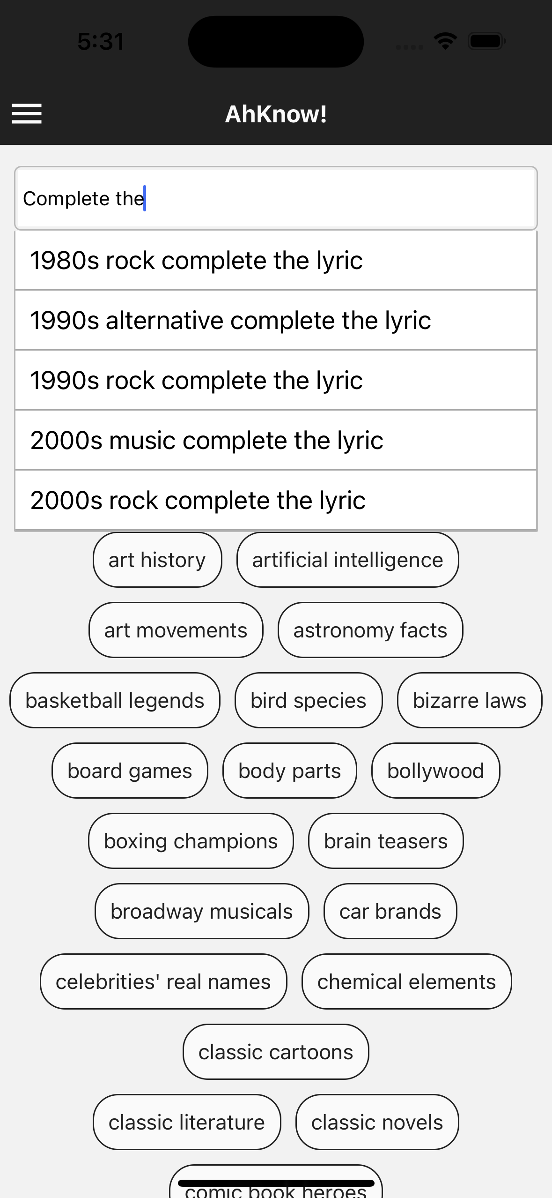Screen dimensions: 552x1198
Task: Open the 'brain teasers' topic
Action: click(x=386, y=841)
